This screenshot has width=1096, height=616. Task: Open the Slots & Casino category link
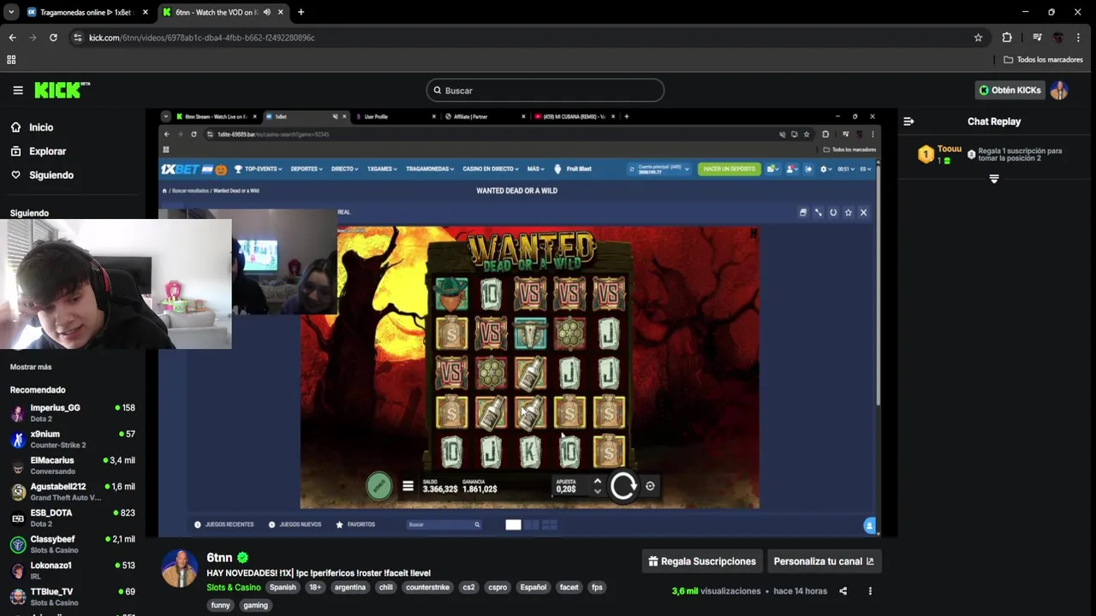[233, 588]
